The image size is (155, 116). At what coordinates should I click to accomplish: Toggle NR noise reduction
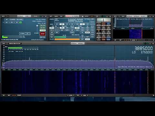(82, 33)
